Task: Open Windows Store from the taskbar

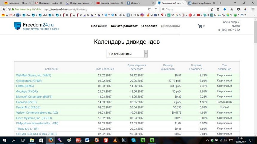Action: coord(41,140)
